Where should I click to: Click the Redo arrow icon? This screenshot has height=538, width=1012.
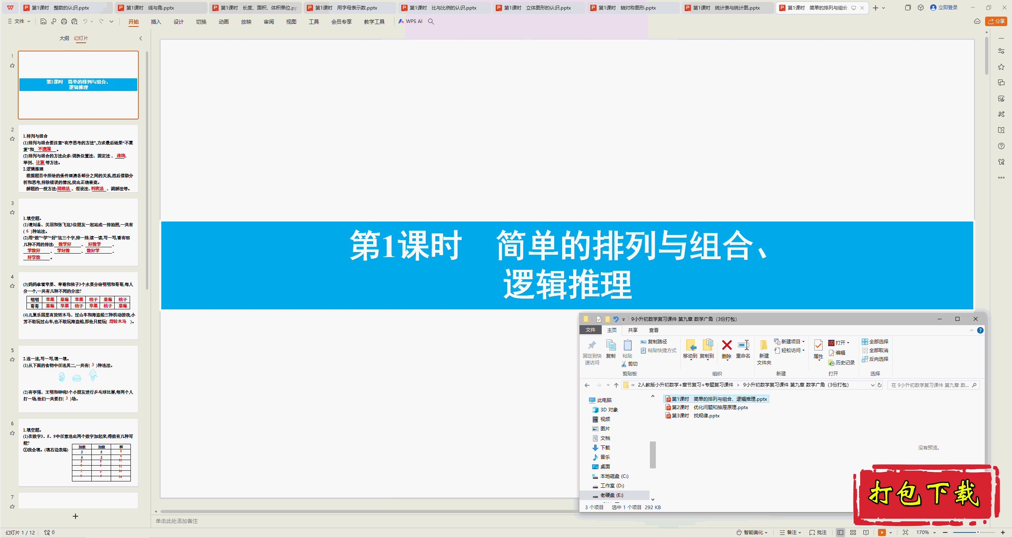101,21
